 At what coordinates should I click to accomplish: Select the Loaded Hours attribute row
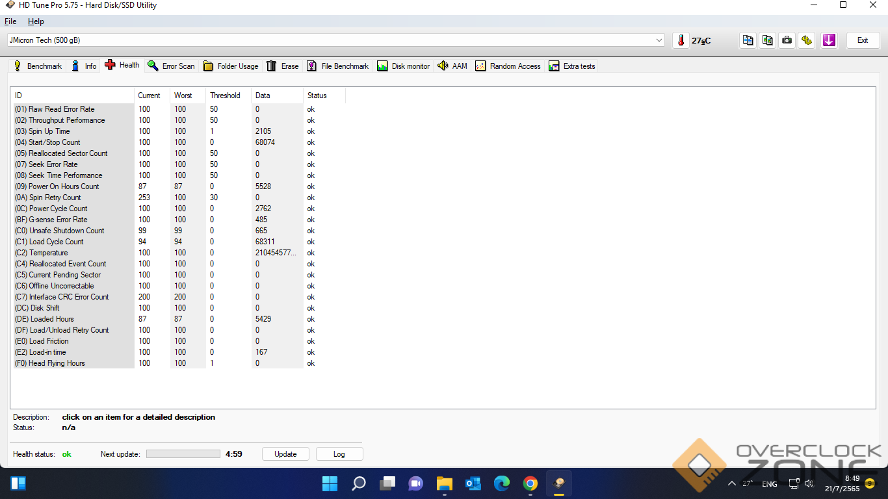179,319
